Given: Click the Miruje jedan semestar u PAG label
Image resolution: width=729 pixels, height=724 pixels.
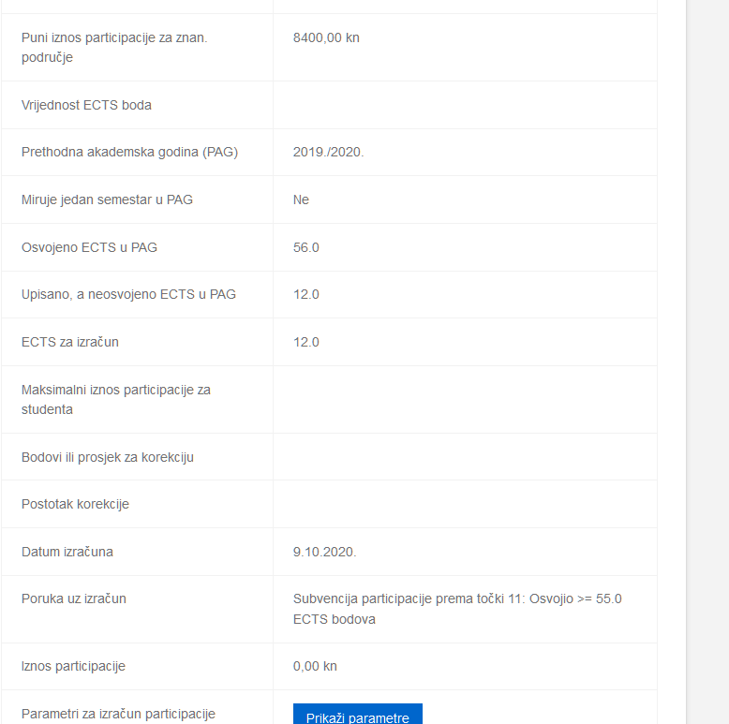Looking at the screenshot, I should point(107,199).
